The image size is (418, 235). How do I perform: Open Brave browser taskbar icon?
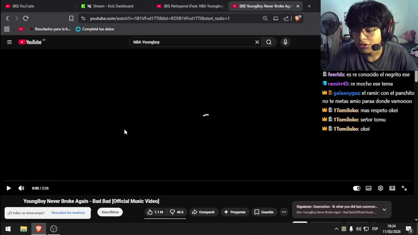tap(39, 229)
